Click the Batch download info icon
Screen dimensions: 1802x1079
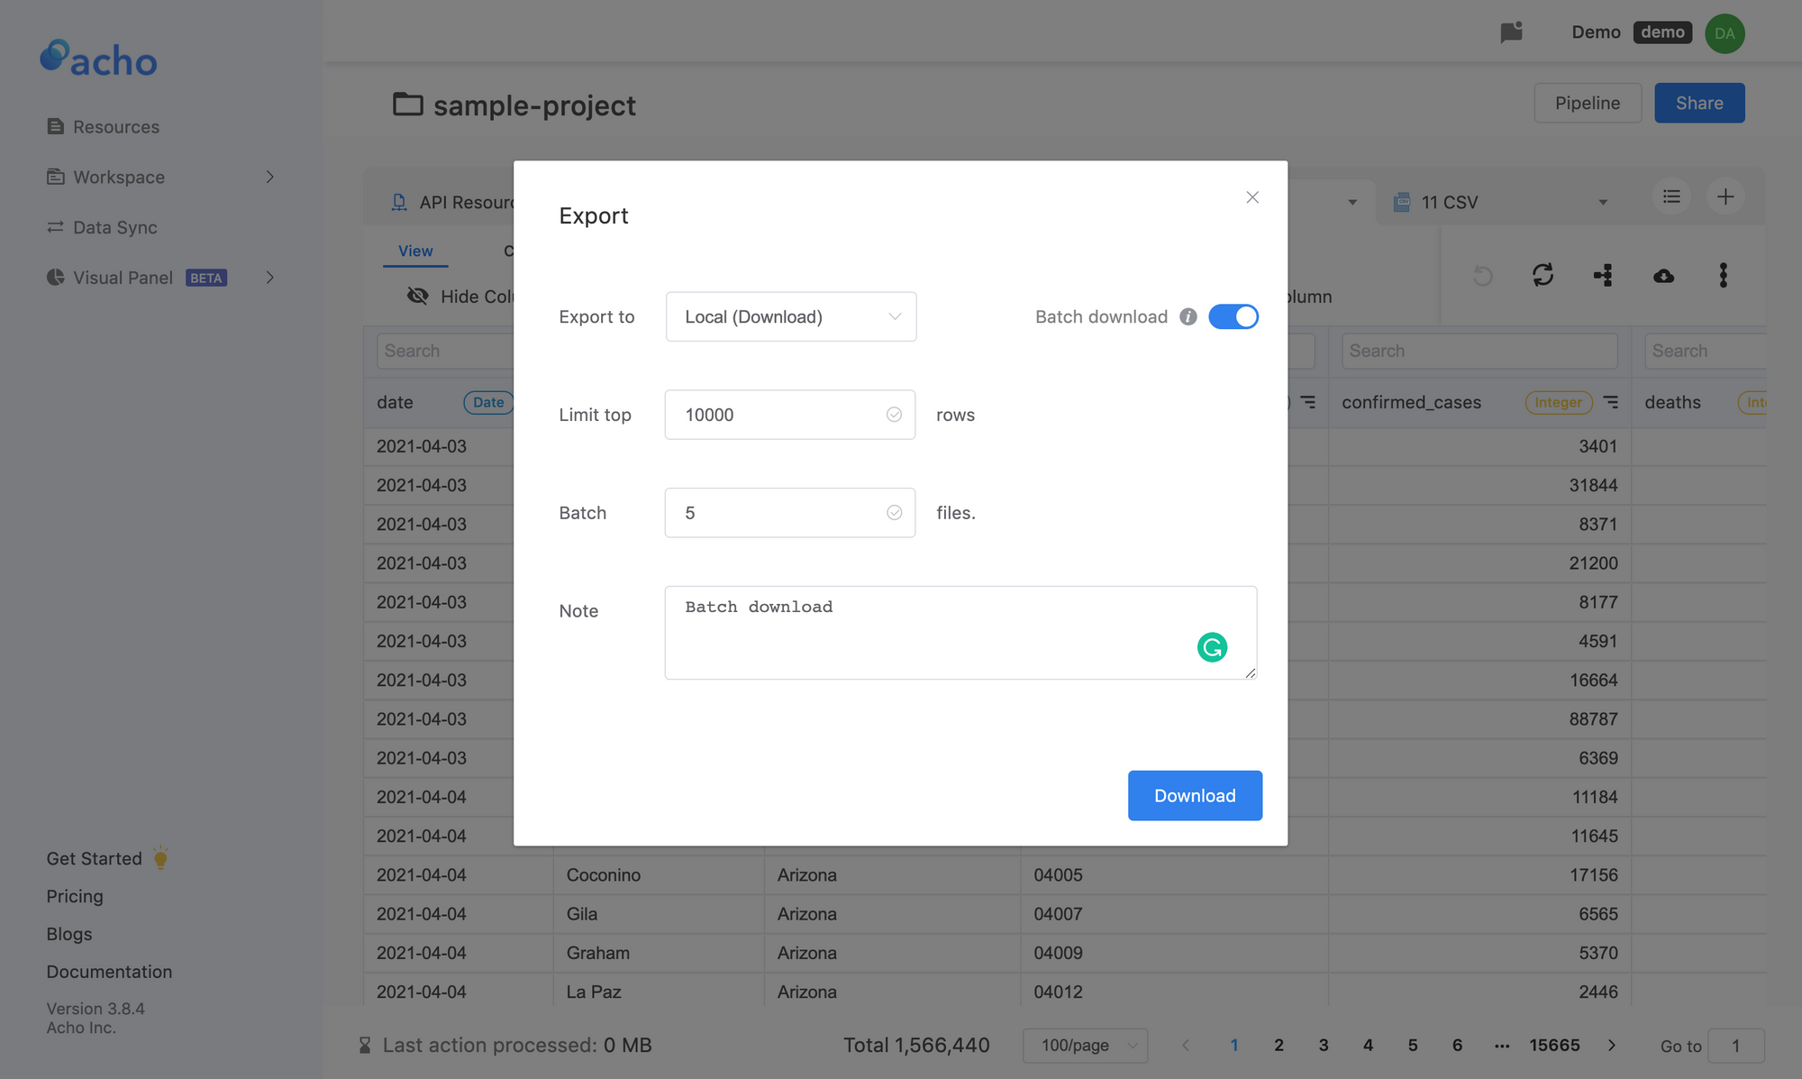(x=1188, y=316)
